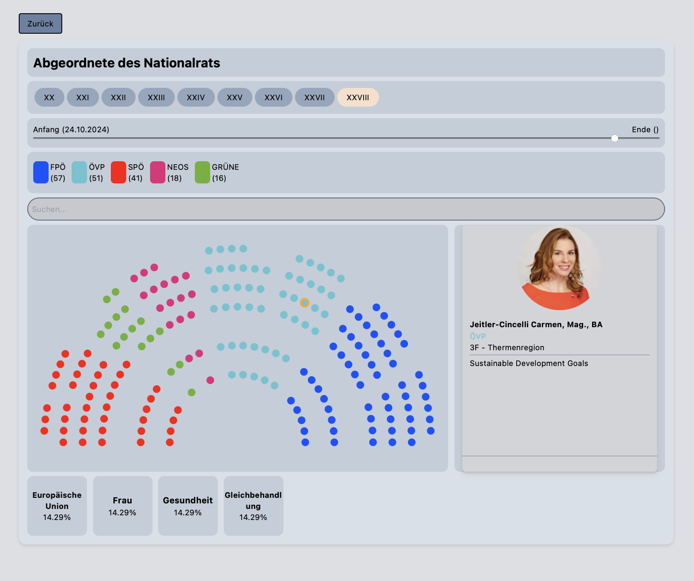The width and height of the screenshot is (694, 581).
Task: Switch to legislative period XXVII
Action: (315, 97)
